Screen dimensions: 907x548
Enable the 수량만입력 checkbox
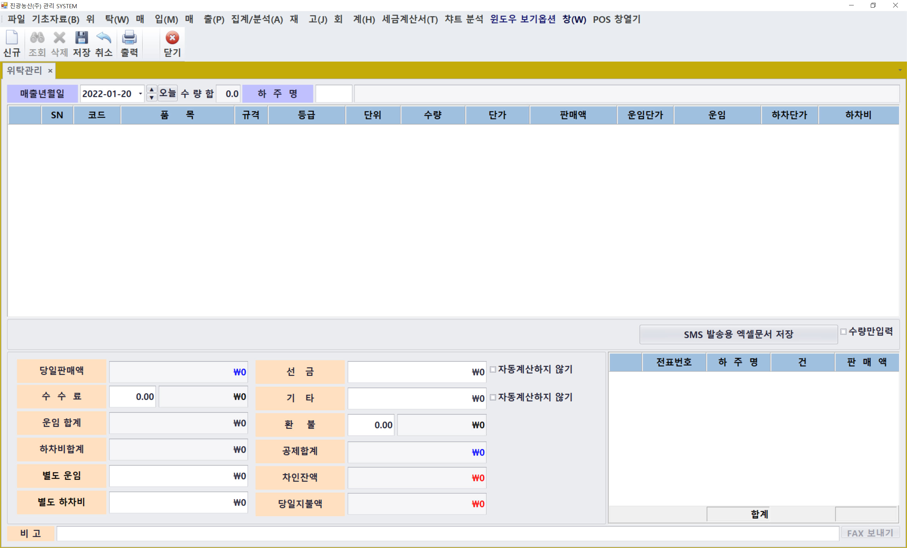tap(843, 332)
